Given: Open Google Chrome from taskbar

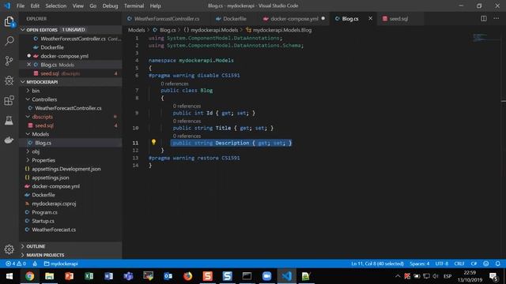Looking at the screenshot, I should click(x=30, y=276).
